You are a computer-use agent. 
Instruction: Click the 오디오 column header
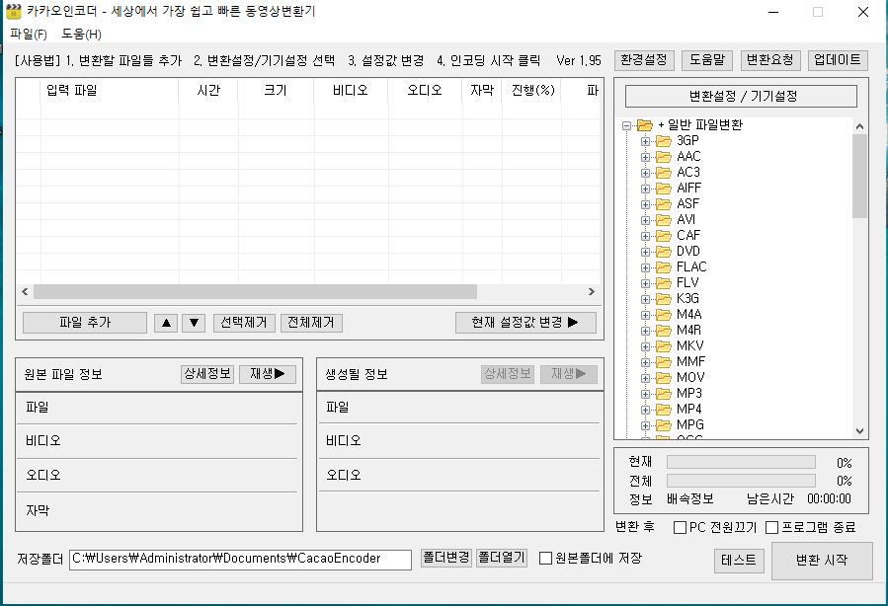[425, 91]
